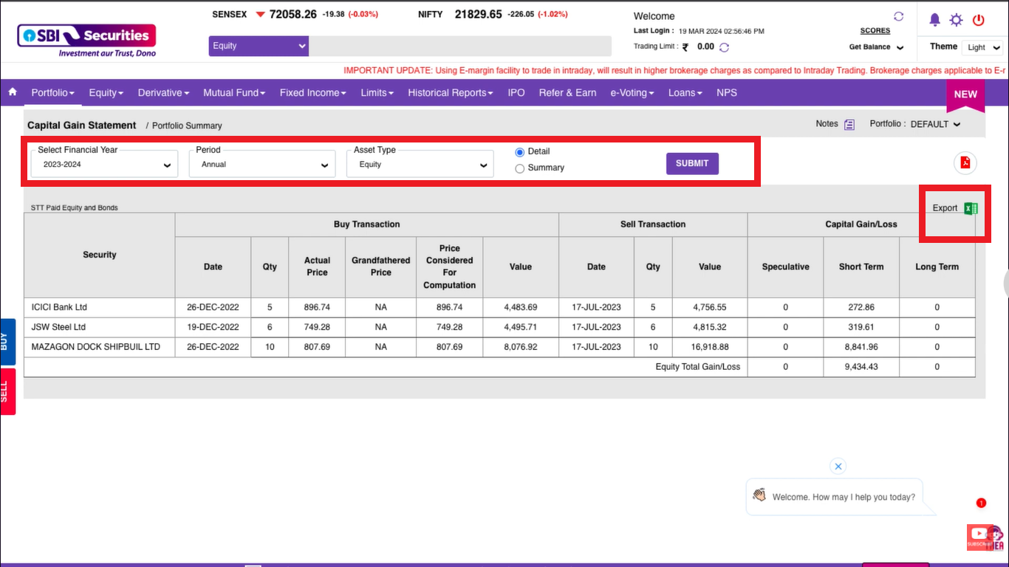Open the Limits menu
This screenshot has width=1009, height=567.
click(377, 92)
